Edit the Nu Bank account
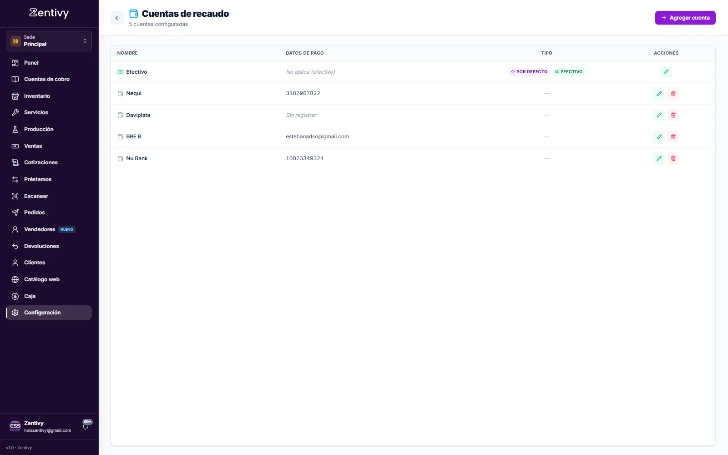 pos(659,158)
